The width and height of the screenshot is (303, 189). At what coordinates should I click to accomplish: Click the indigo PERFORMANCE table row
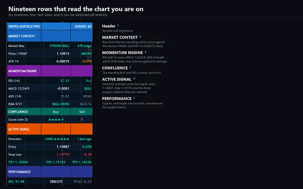(50, 172)
